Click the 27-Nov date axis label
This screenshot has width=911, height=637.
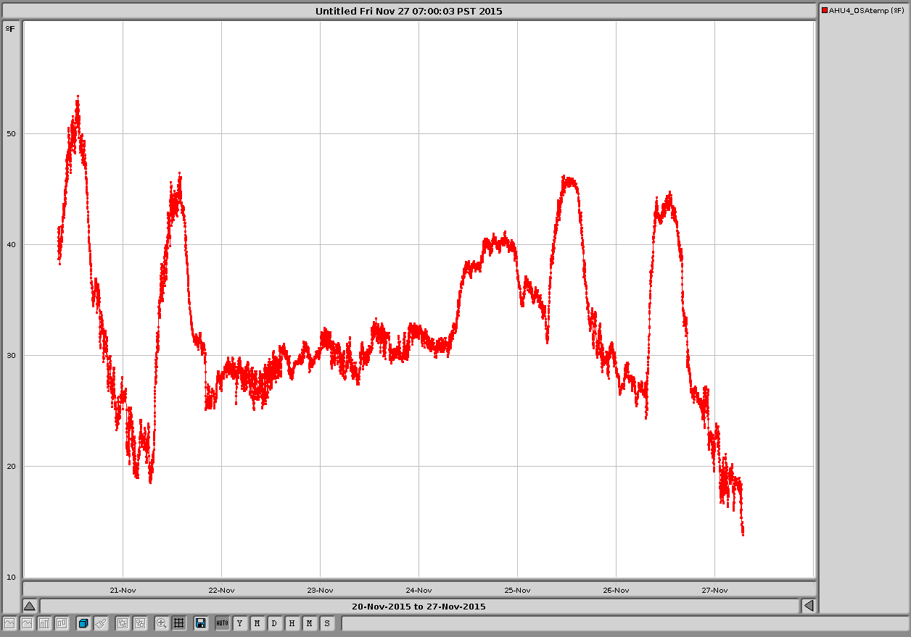click(x=714, y=590)
